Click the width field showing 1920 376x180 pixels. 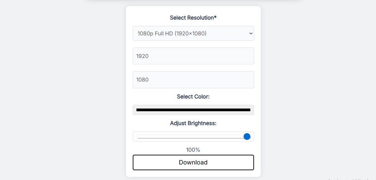[193, 56]
